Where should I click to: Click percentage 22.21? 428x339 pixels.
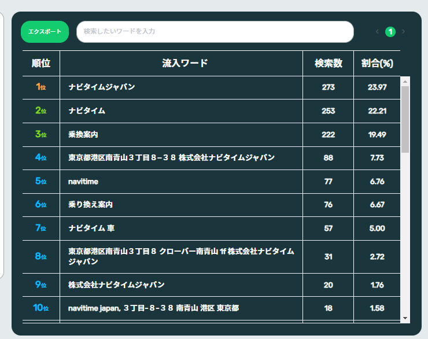point(377,111)
